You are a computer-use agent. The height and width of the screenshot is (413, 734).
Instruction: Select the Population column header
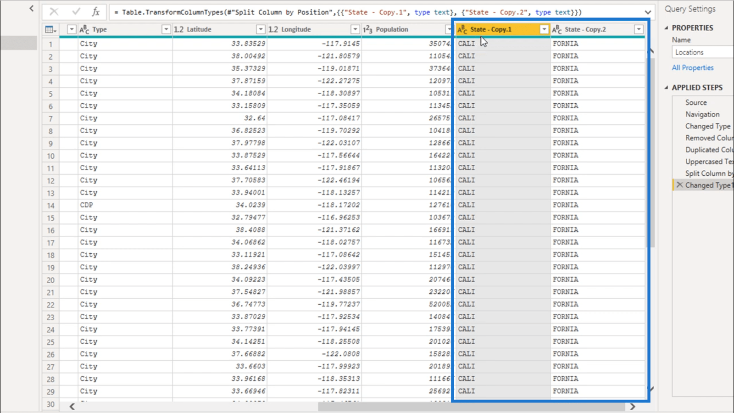pyautogui.click(x=407, y=29)
